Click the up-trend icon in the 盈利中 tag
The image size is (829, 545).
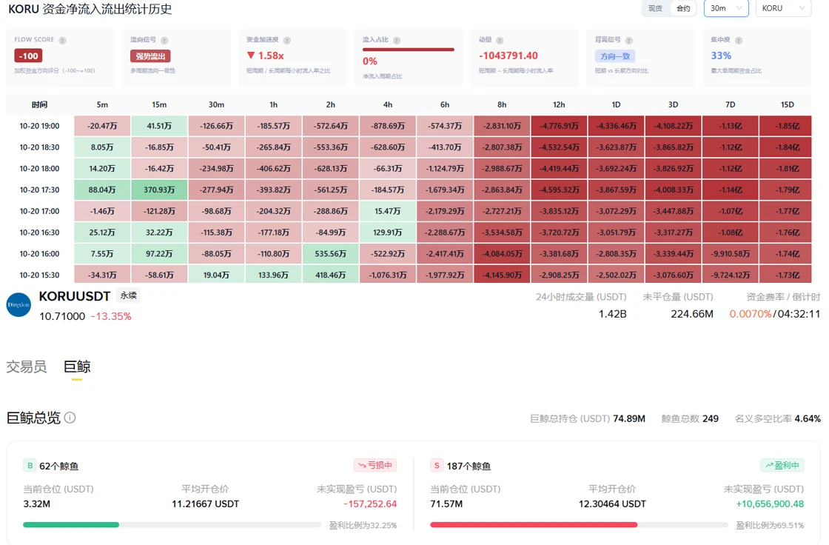tap(769, 466)
